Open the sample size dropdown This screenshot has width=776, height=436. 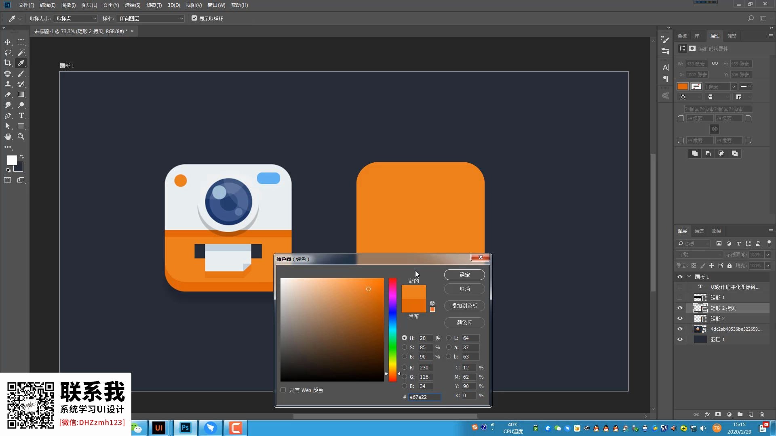[x=76, y=19]
